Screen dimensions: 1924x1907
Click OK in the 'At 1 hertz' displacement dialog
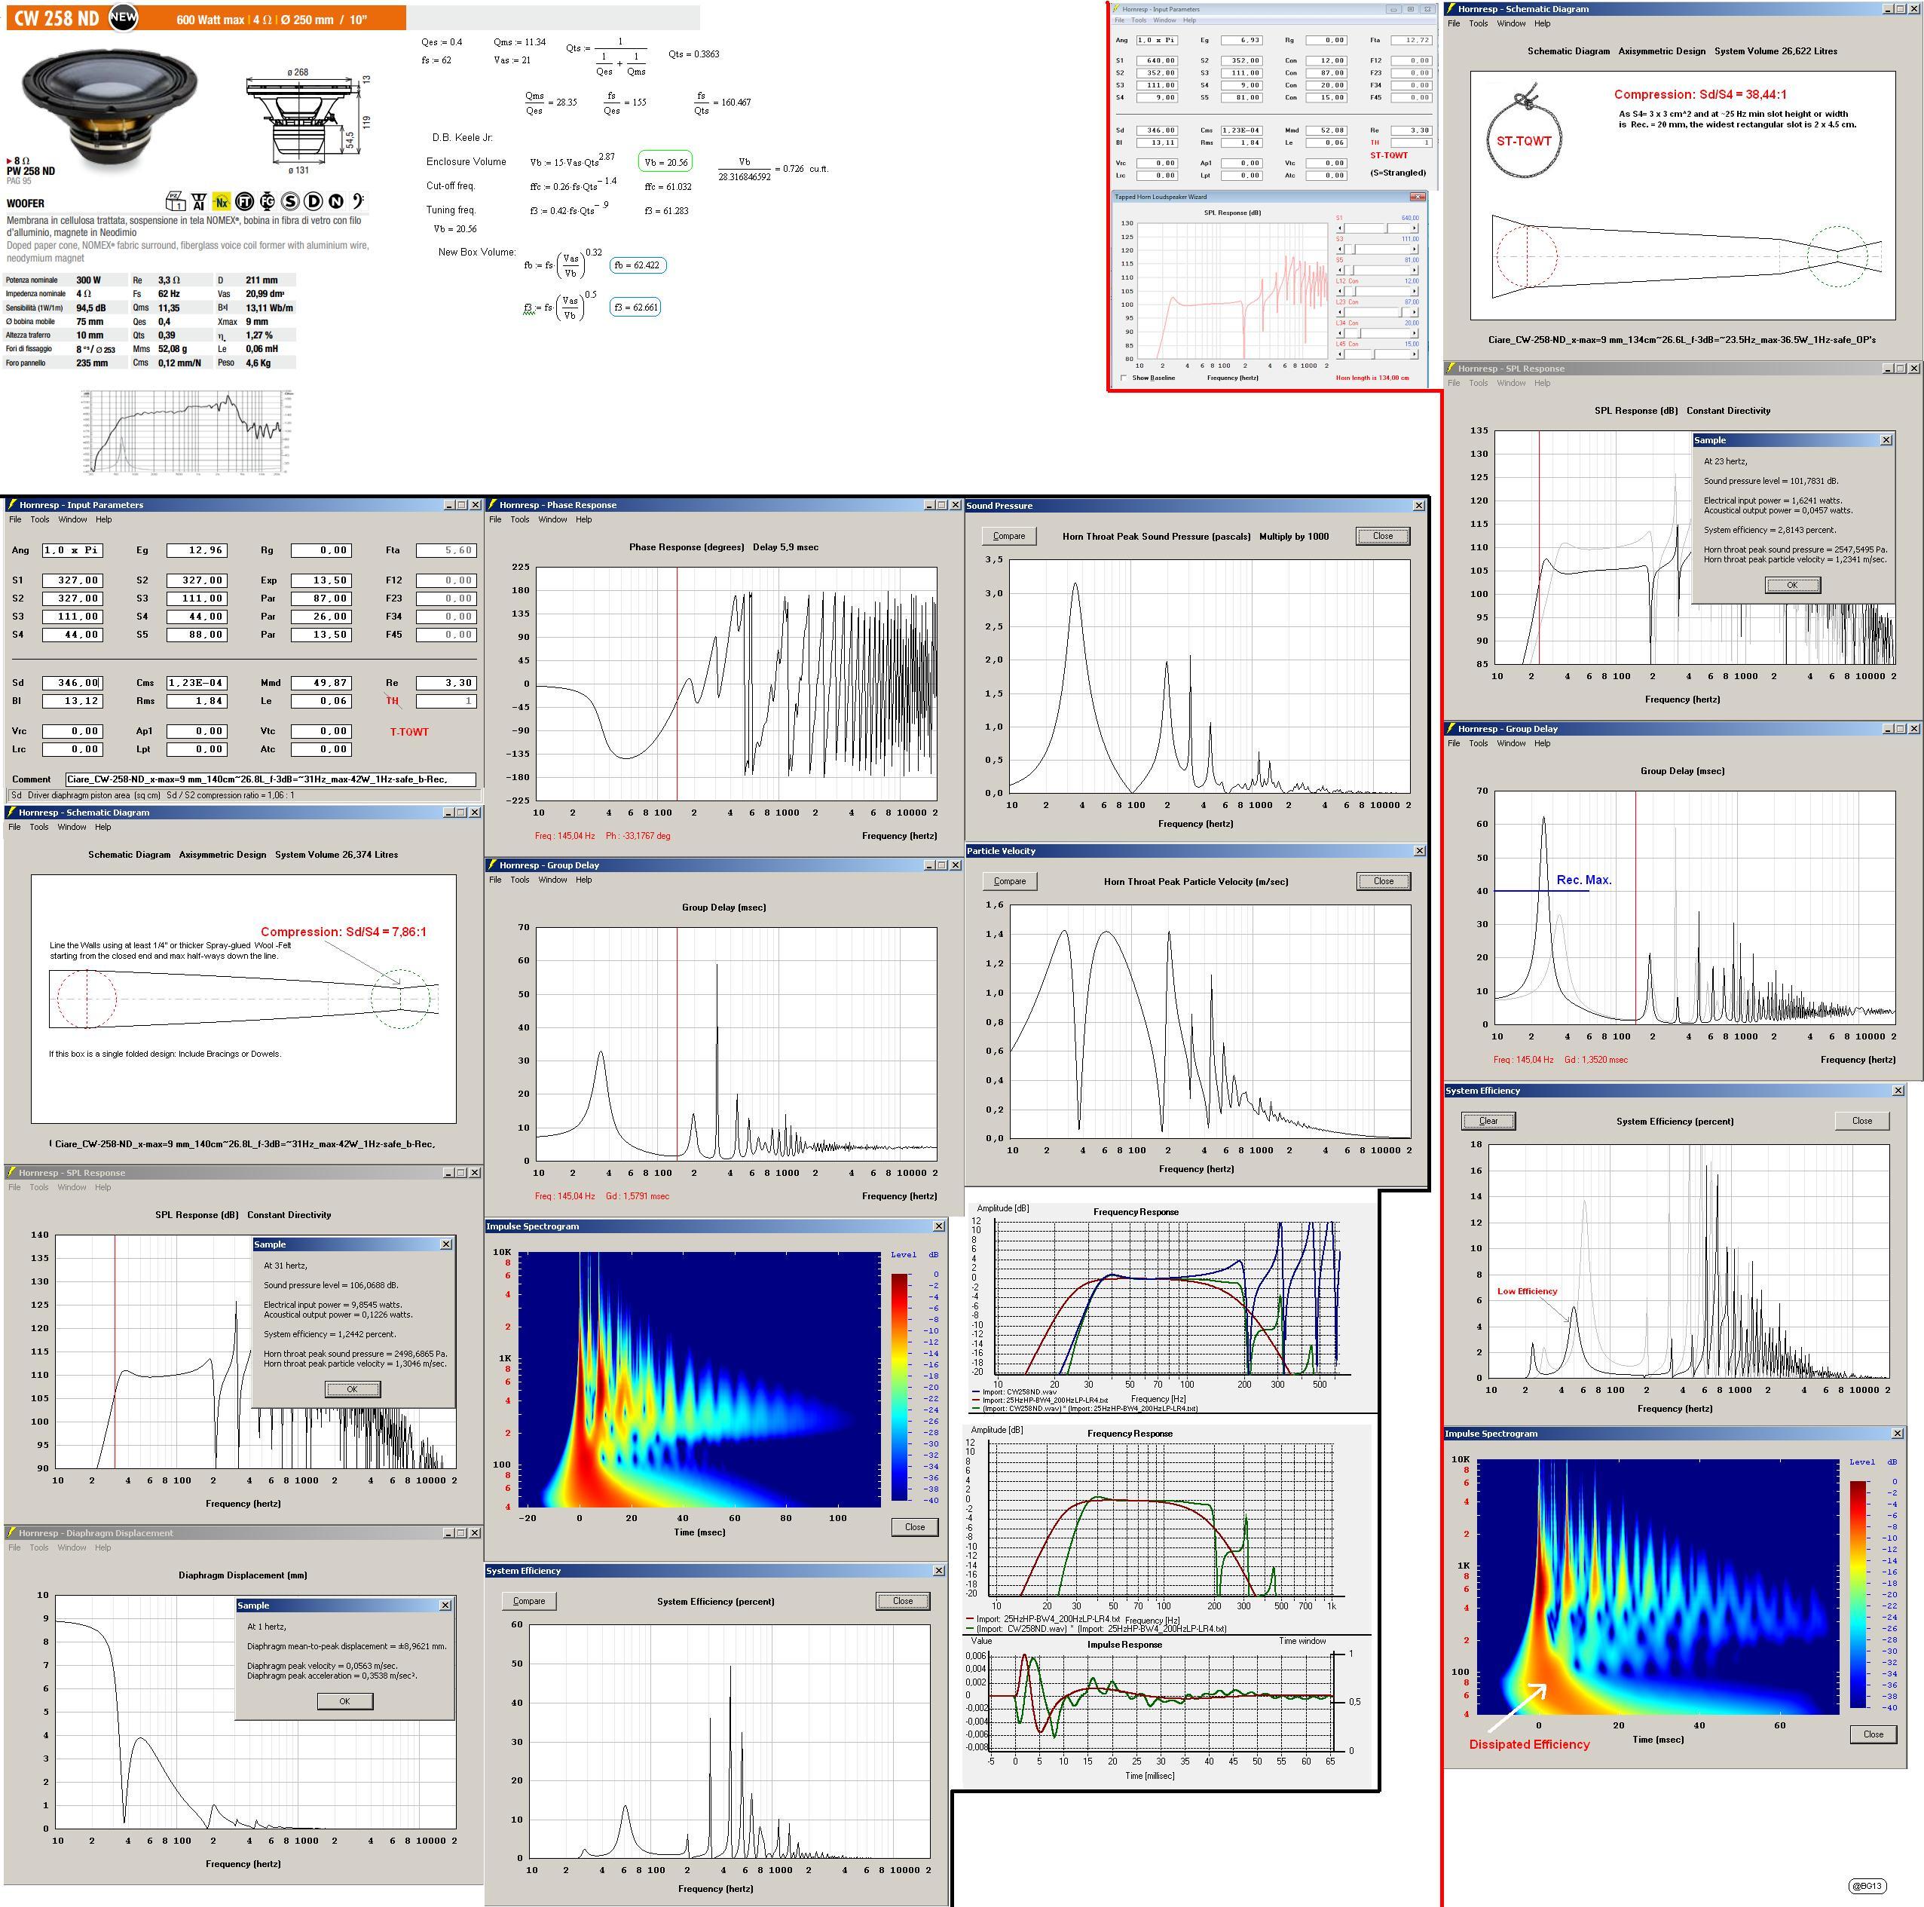[344, 1701]
